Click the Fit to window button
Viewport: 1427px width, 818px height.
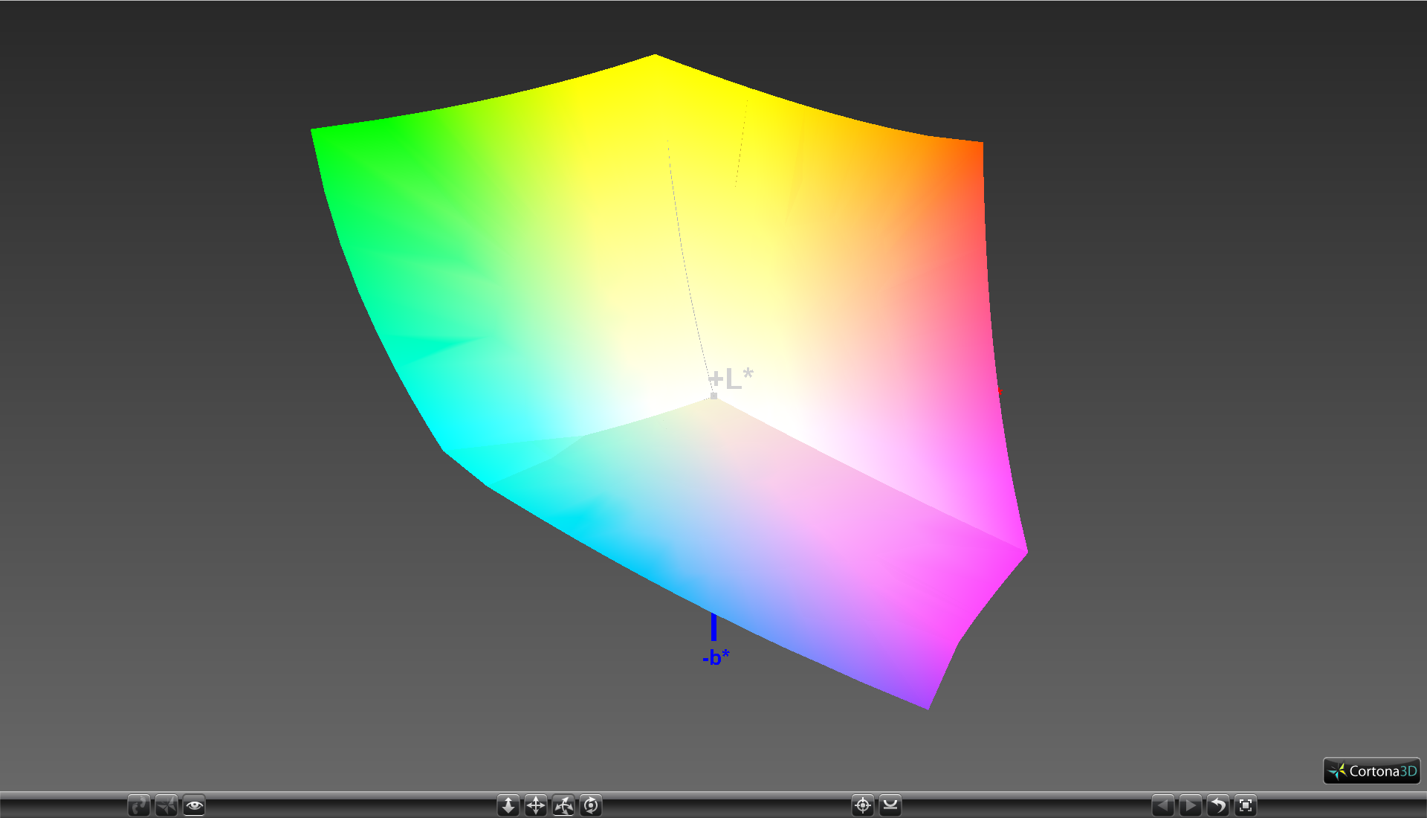point(1246,805)
